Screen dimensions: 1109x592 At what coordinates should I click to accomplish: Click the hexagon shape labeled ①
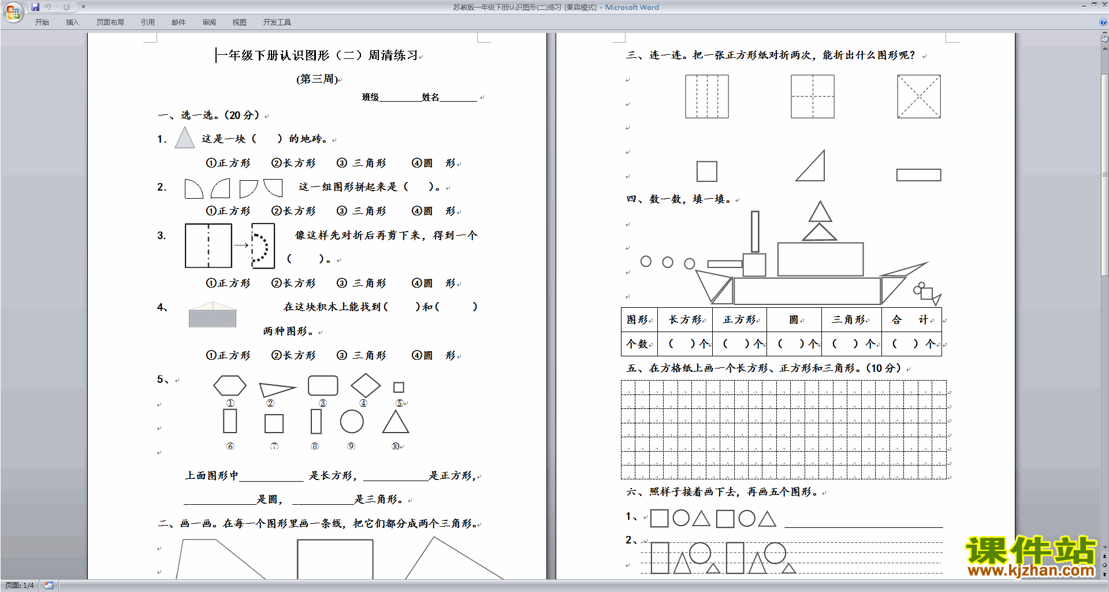(230, 386)
